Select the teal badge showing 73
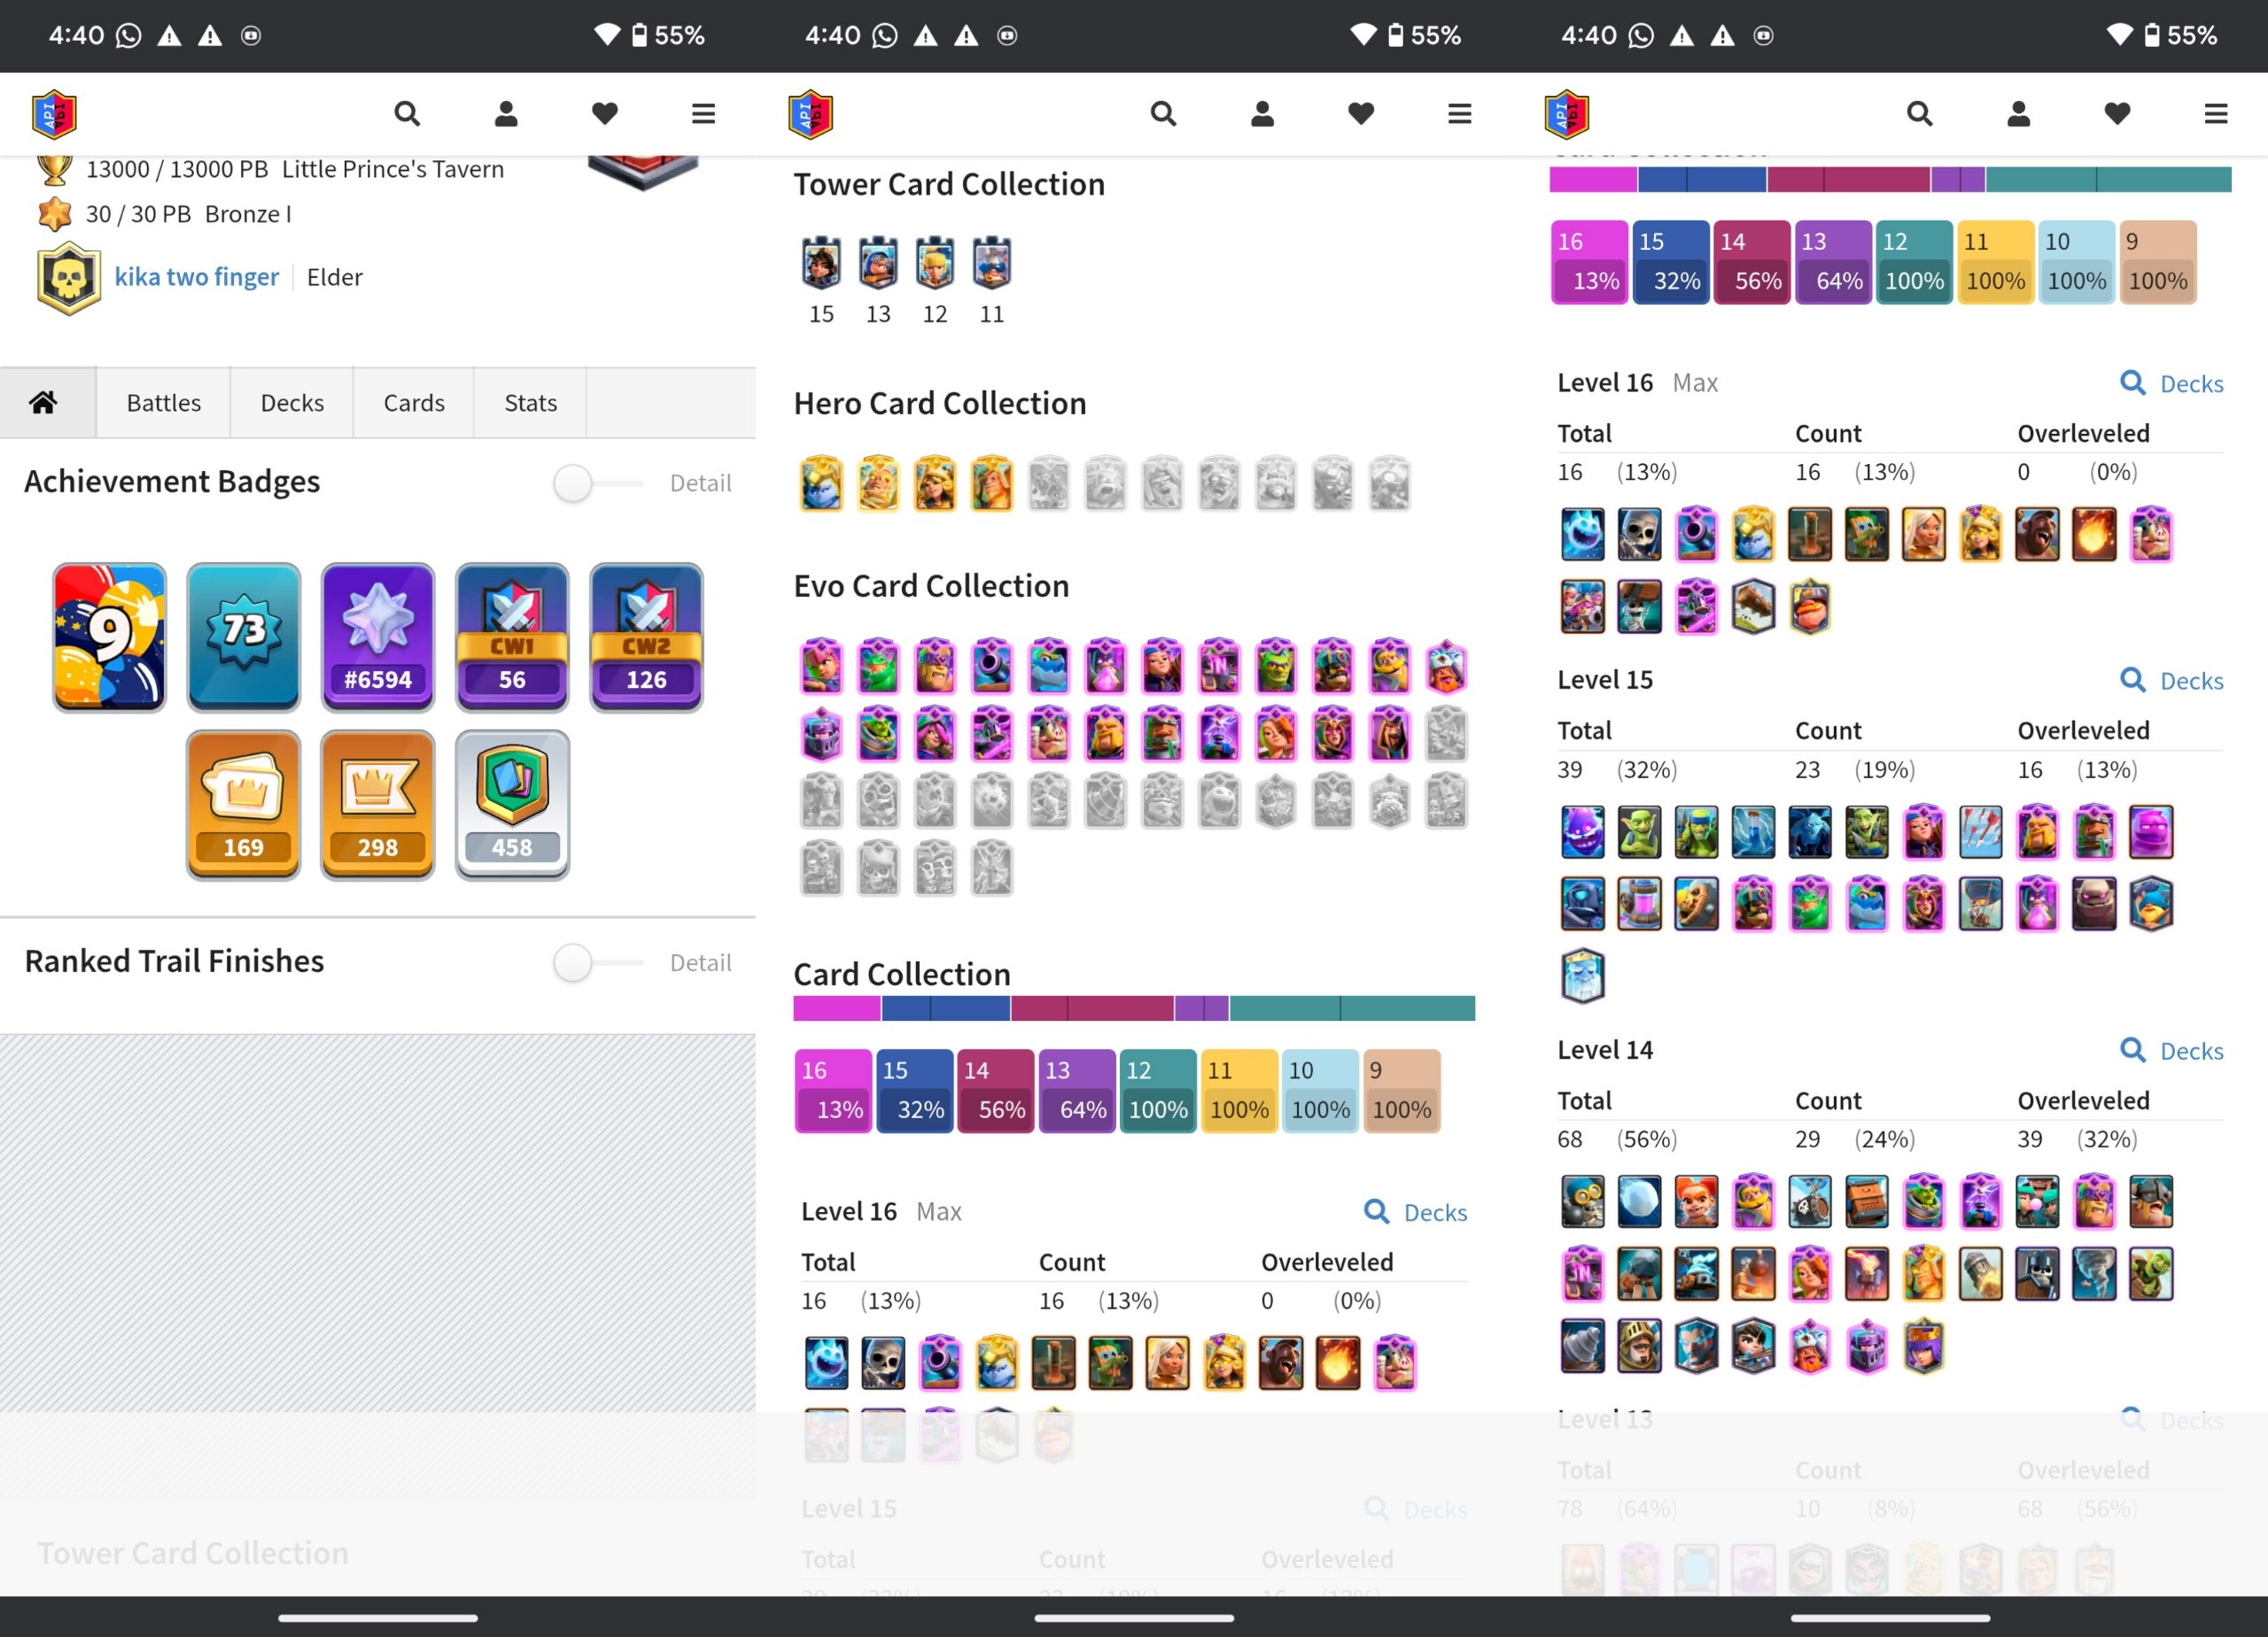 pyautogui.click(x=243, y=637)
